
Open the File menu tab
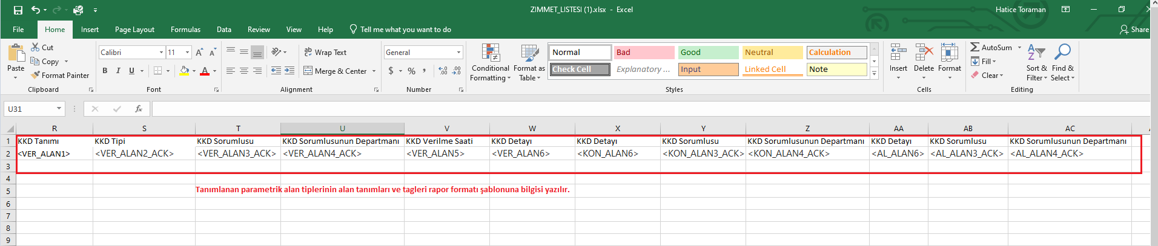point(18,30)
